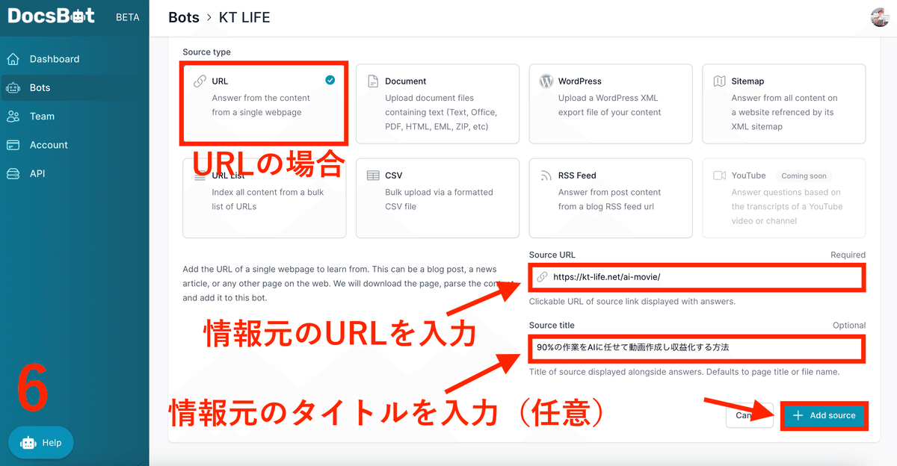897x466 pixels.
Task: Click the Cancel button
Action: tap(750, 415)
